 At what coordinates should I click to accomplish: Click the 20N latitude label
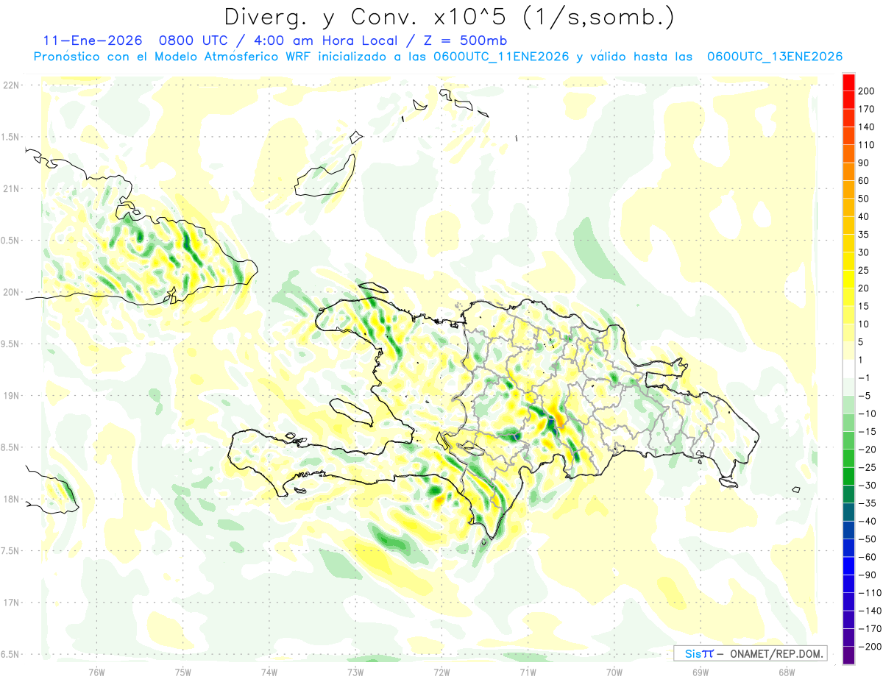10,292
